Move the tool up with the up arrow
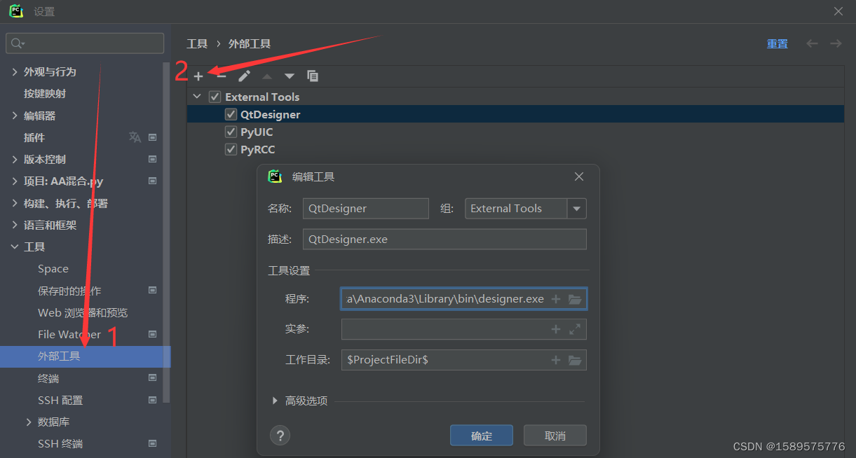The height and width of the screenshot is (458, 856). point(267,76)
